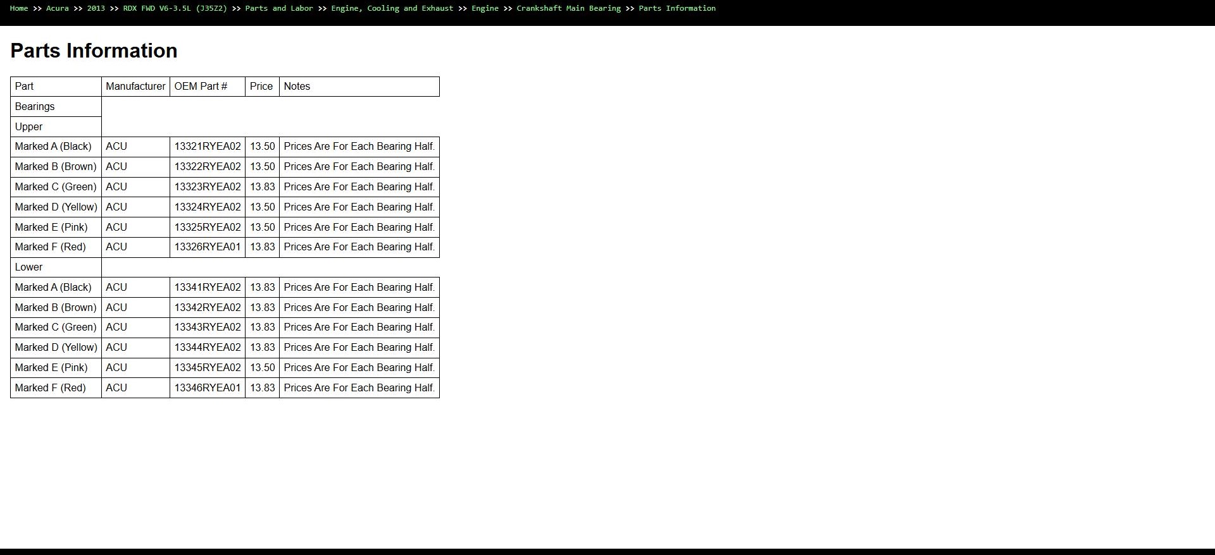Click price 13.83 in 13346RYEA01 row
The height and width of the screenshot is (555, 1215).
263,388
